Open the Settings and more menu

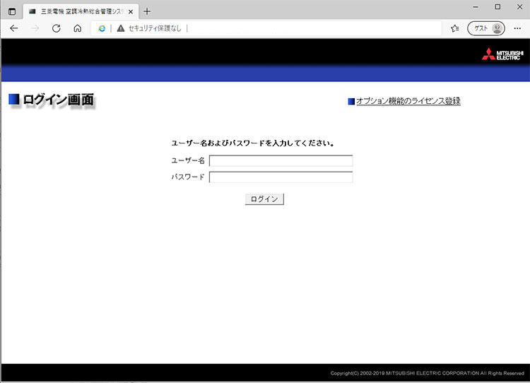517,28
